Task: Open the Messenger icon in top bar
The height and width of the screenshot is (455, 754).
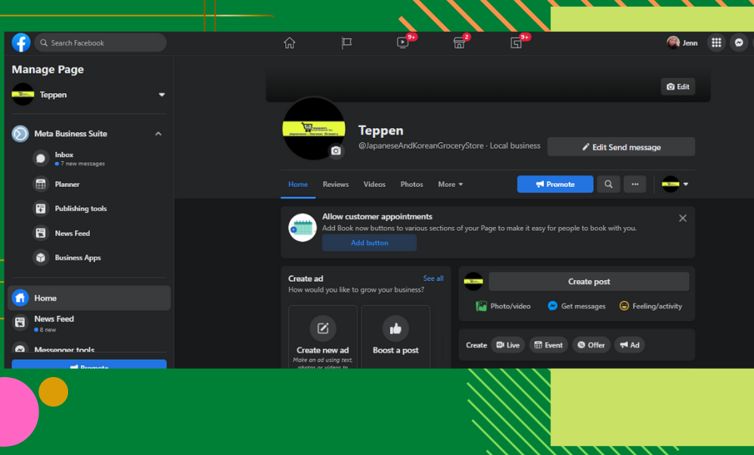Action: [739, 43]
